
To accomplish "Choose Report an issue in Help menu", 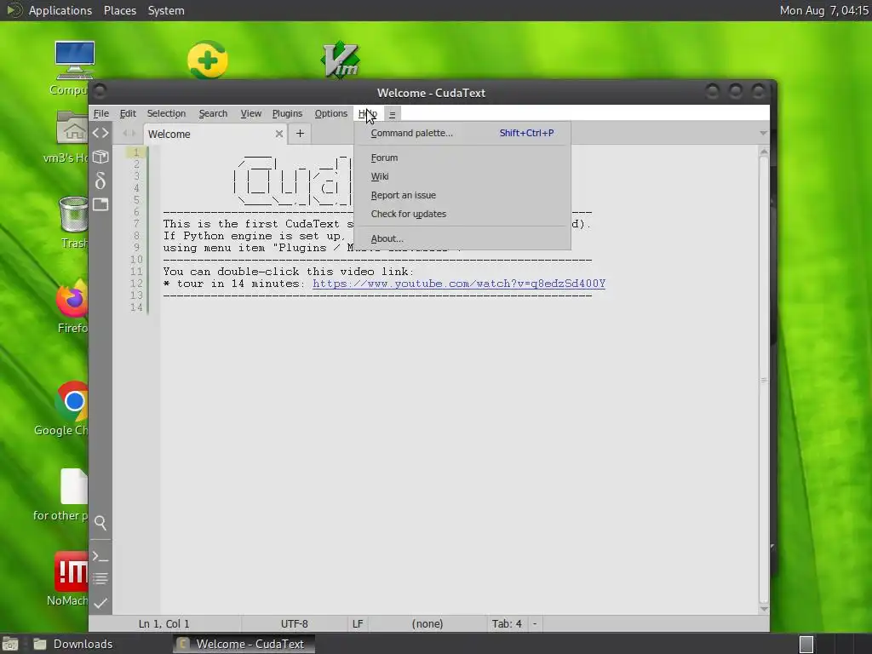I will click(x=462, y=195).
